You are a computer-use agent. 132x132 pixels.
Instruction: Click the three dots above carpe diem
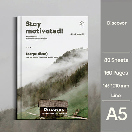point(29,48)
